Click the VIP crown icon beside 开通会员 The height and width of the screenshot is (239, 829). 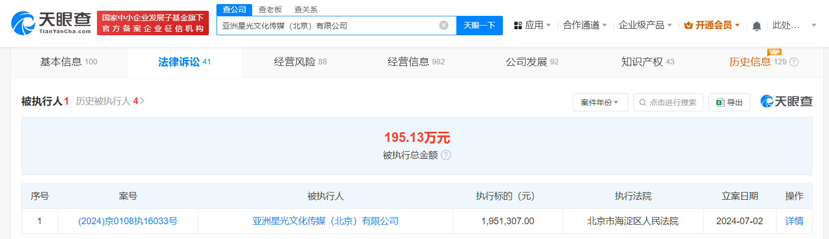(689, 26)
